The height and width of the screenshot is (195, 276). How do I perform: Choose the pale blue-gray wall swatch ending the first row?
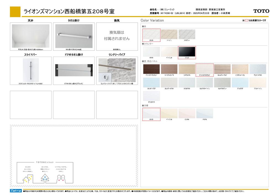point(258,69)
